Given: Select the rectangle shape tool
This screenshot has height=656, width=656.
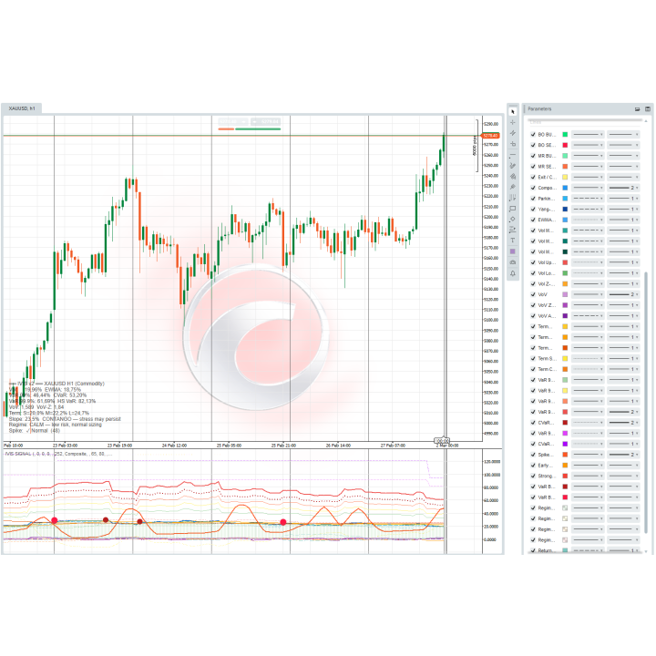Looking at the screenshot, I should tap(512, 209).
